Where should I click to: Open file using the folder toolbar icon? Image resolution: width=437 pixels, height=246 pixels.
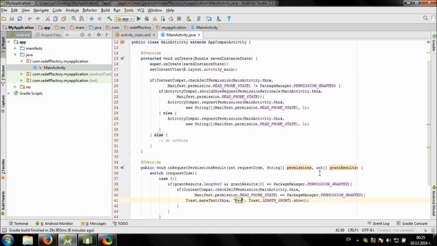4,18
